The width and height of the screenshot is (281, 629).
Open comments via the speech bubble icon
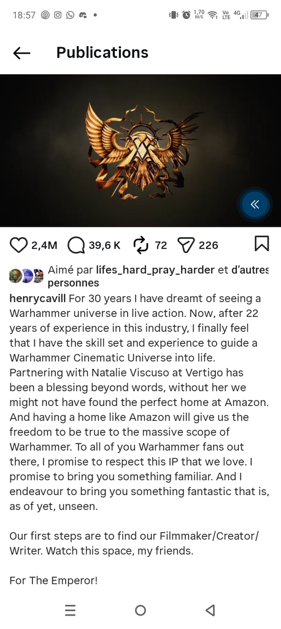point(76,245)
